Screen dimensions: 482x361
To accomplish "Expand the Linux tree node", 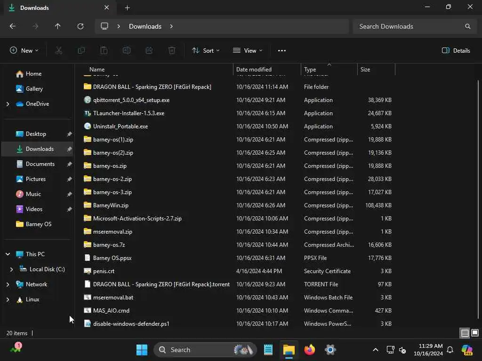I will point(8,299).
